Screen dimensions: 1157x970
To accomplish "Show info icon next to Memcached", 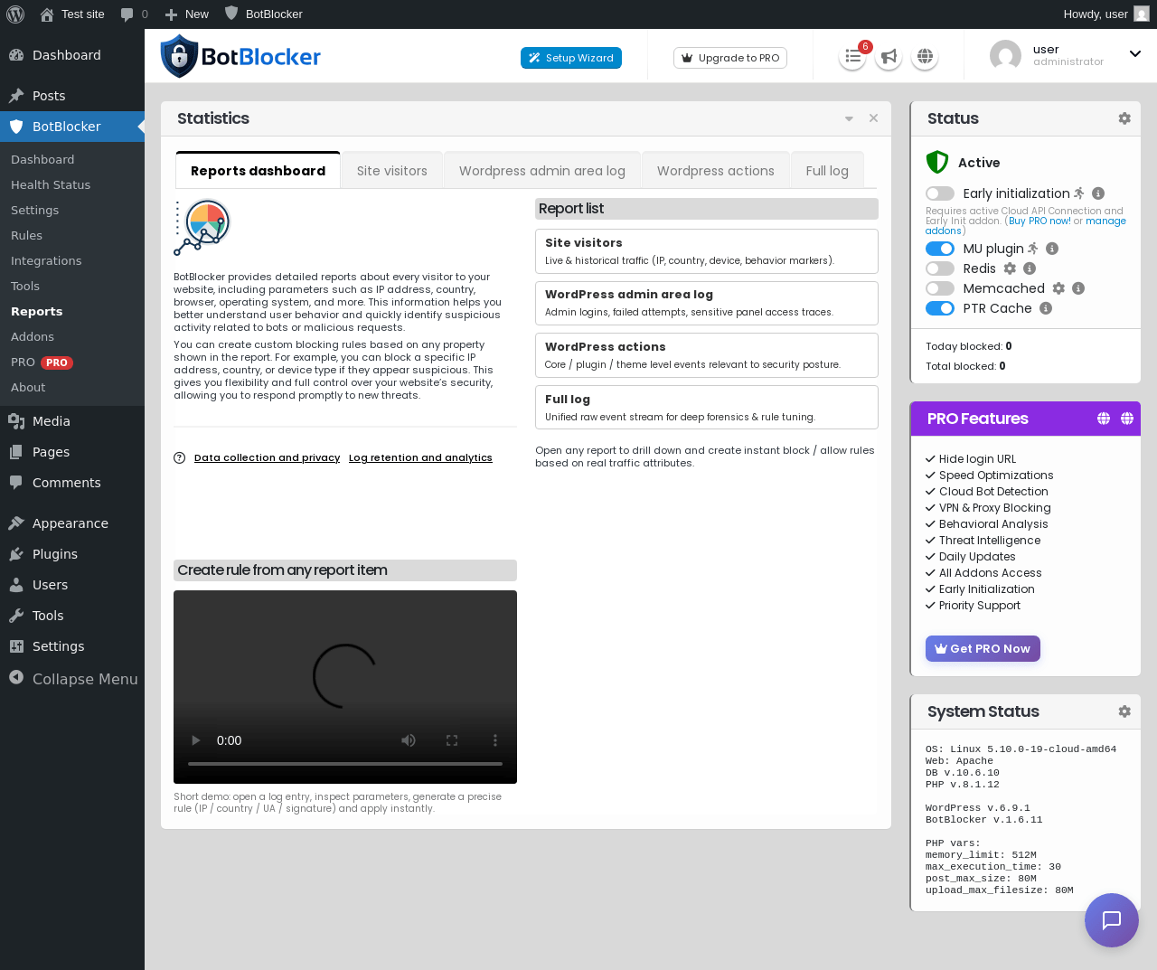I will [x=1078, y=288].
